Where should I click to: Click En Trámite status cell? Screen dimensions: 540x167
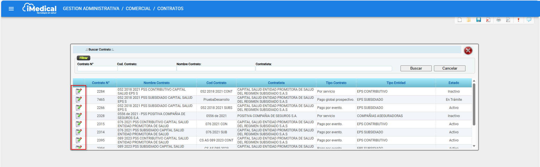click(x=454, y=100)
